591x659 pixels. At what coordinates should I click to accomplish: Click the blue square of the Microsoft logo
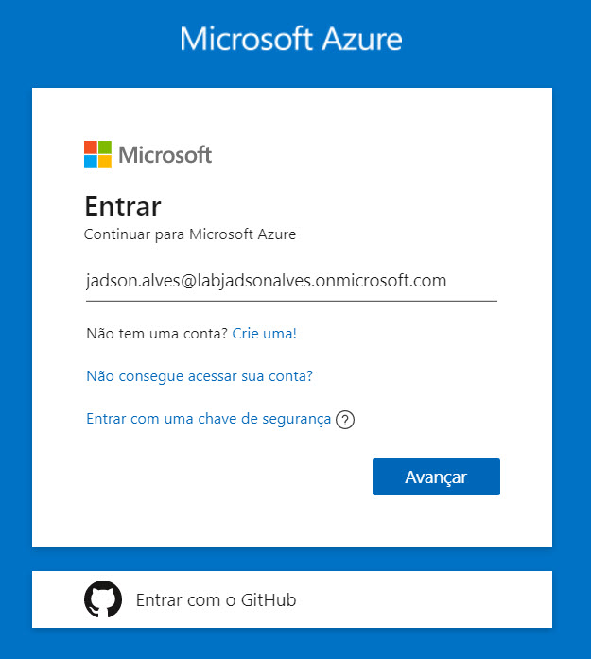tap(91, 162)
